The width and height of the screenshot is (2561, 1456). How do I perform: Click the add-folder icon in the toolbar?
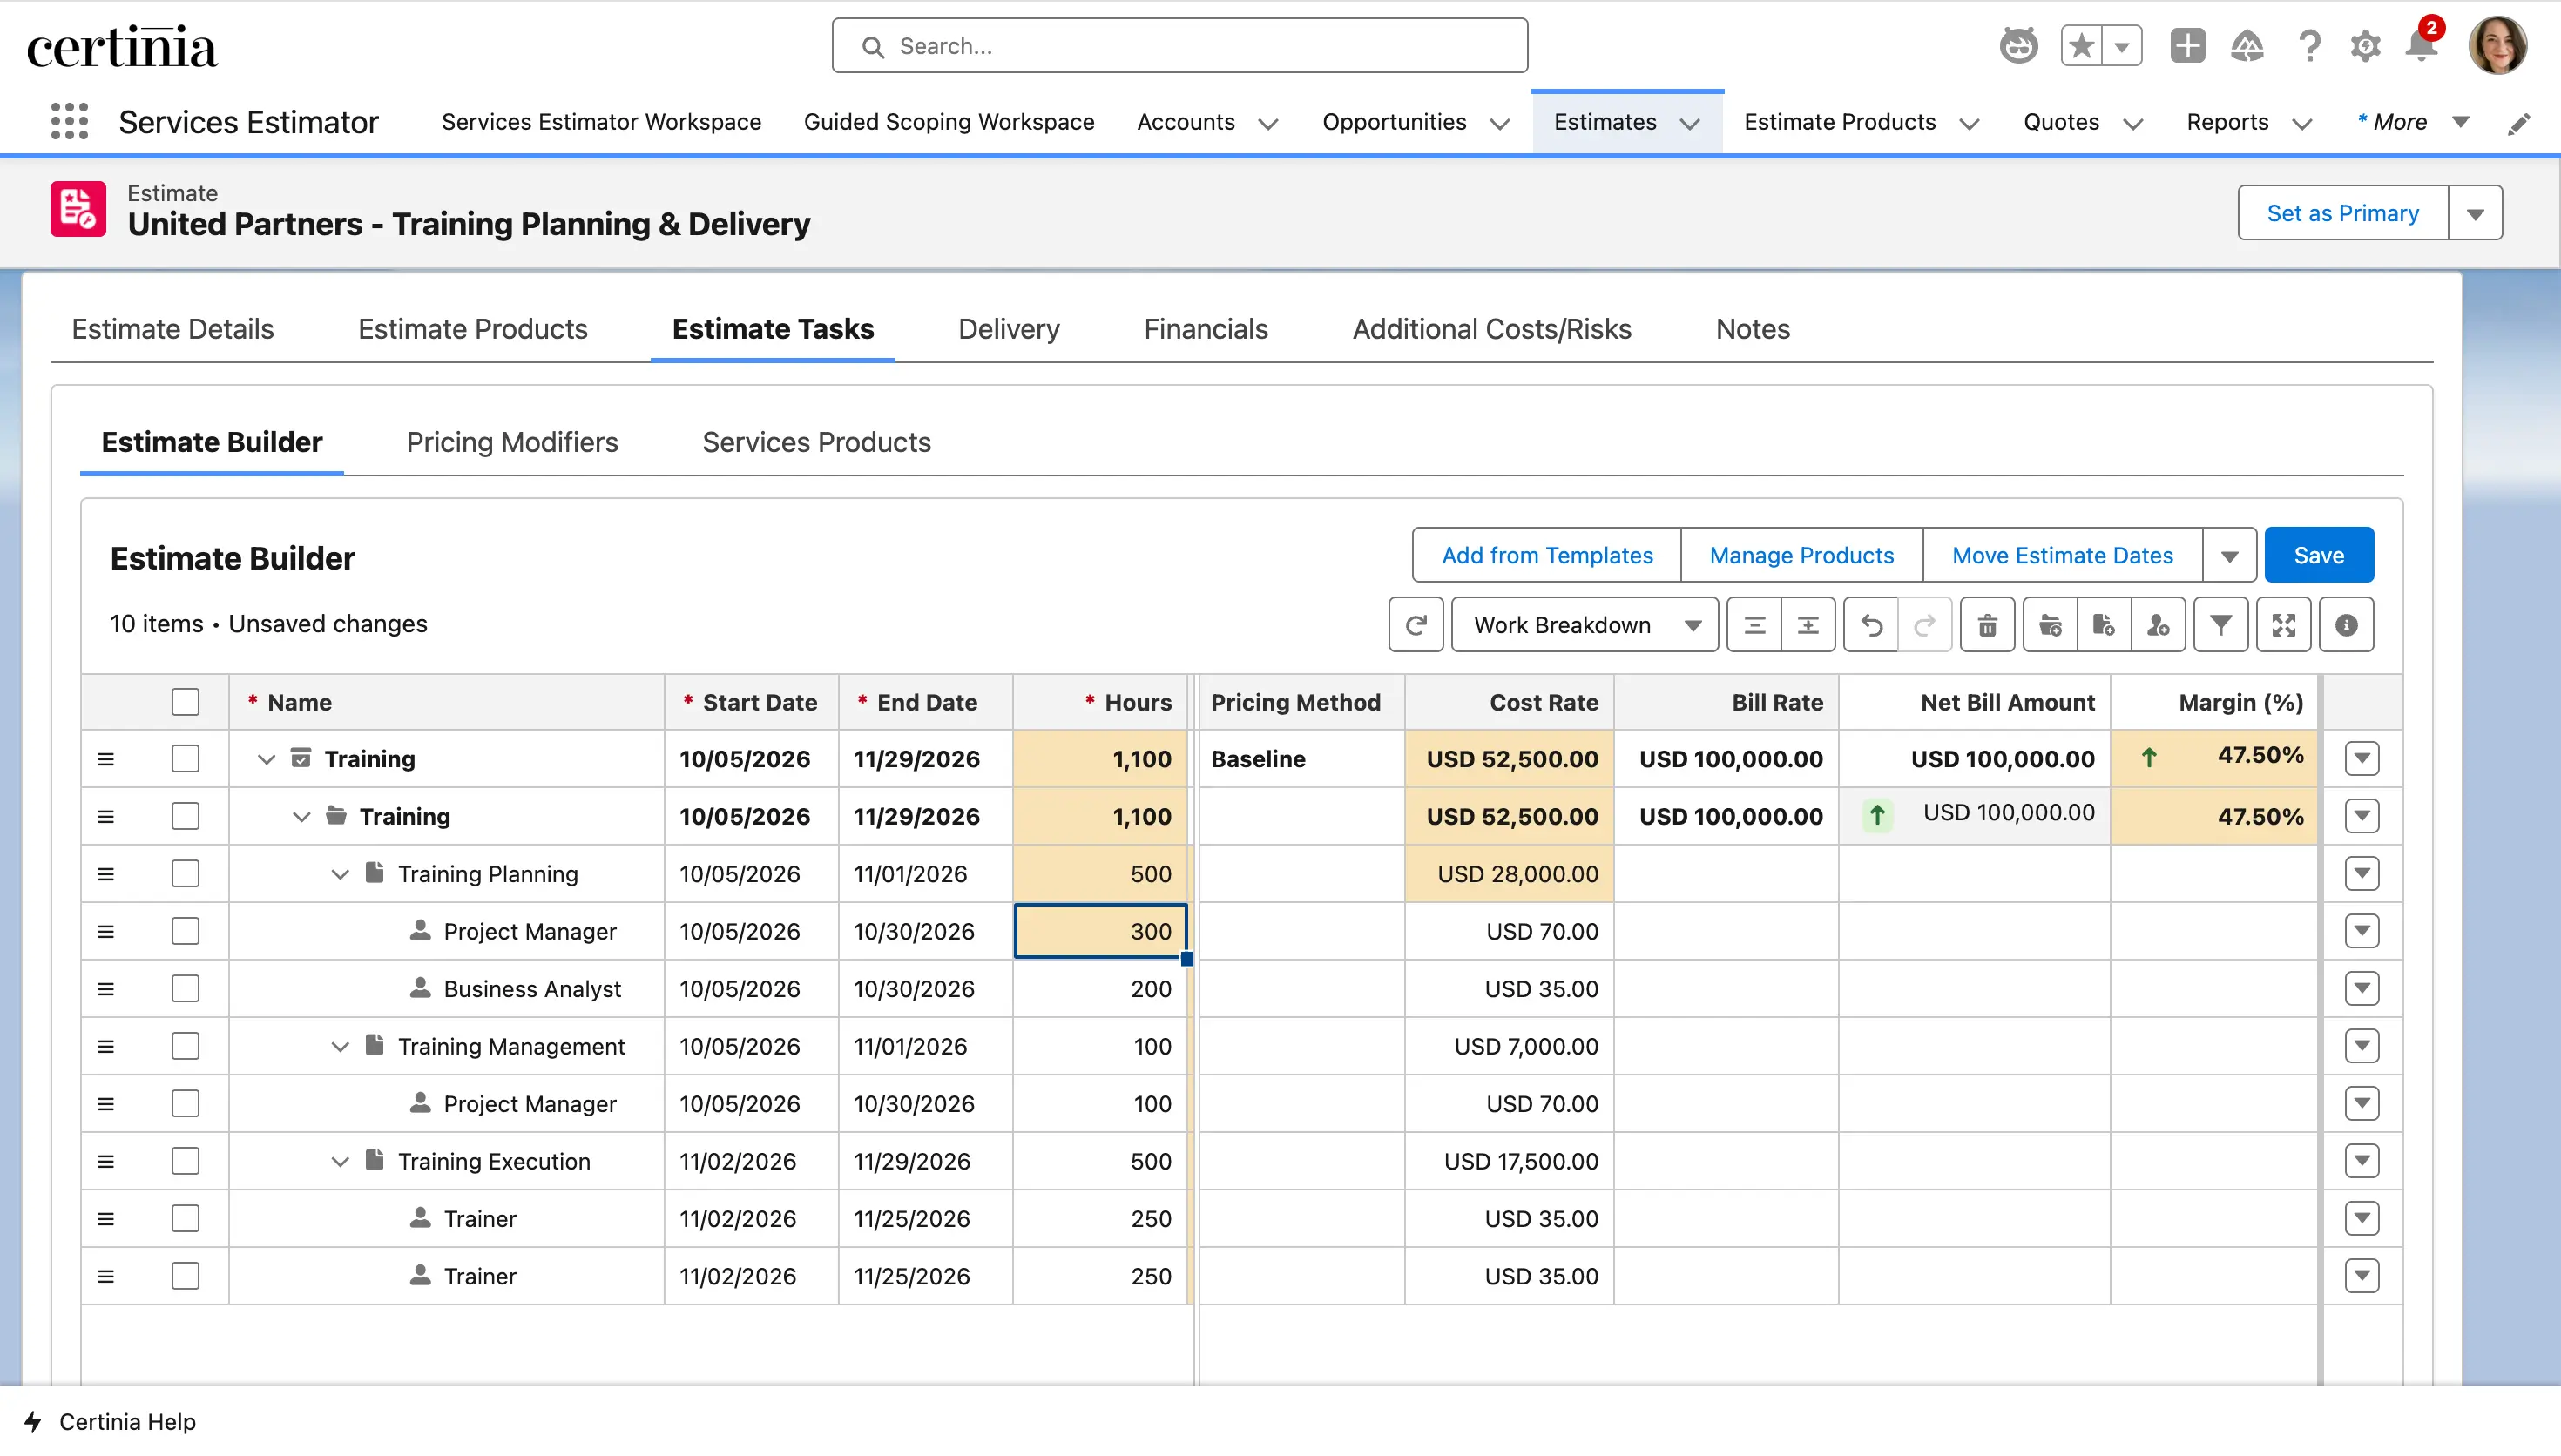(2051, 624)
